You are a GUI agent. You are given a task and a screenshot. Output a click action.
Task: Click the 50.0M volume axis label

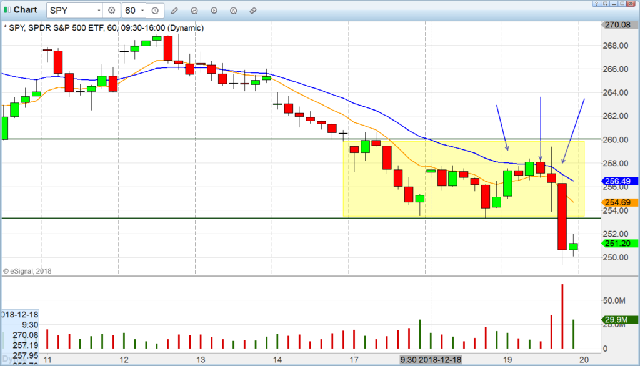614,300
